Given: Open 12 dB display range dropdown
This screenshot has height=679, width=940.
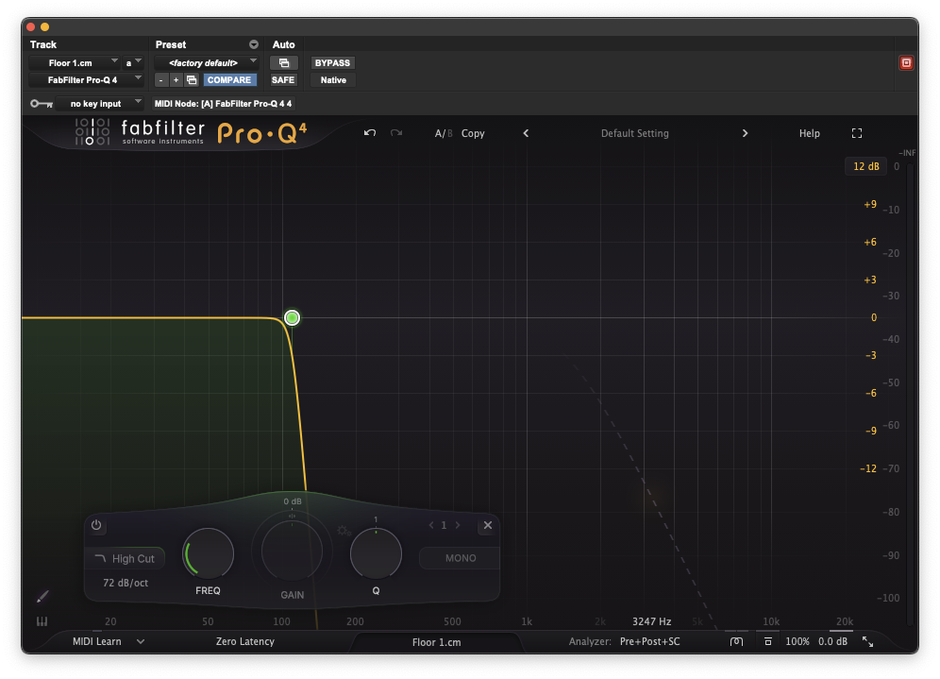Looking at the screenshot, I should click(865, 166).
